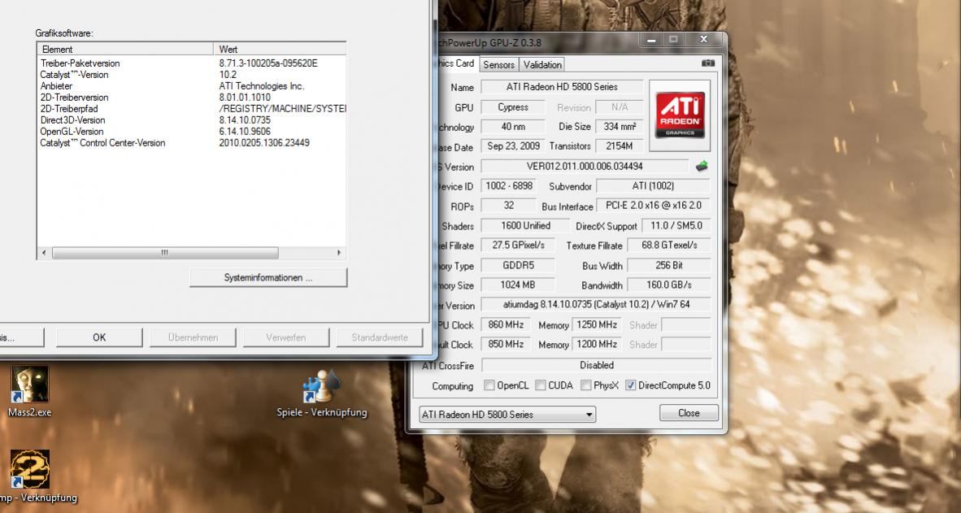The width and height of the screenshot is (961, 513).
Task: Select the Direct3D-Version row
Action: pyautogui.click(x=191, y=120)
